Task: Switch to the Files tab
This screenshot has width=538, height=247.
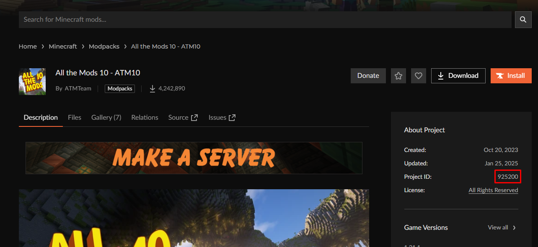Action: pos(75,118)
